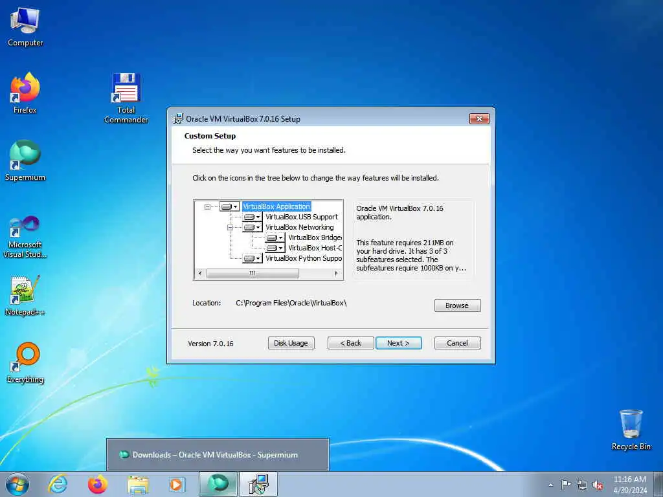Open the VirtualBox Application feature dropdown icon
This screenshot has width=663, height=497.
tap(230, 206)
